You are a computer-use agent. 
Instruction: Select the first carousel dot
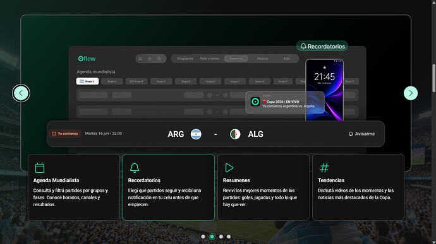203,236
